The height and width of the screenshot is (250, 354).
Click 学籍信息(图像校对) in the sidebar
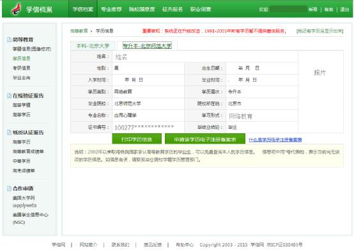tap(32, 49)
